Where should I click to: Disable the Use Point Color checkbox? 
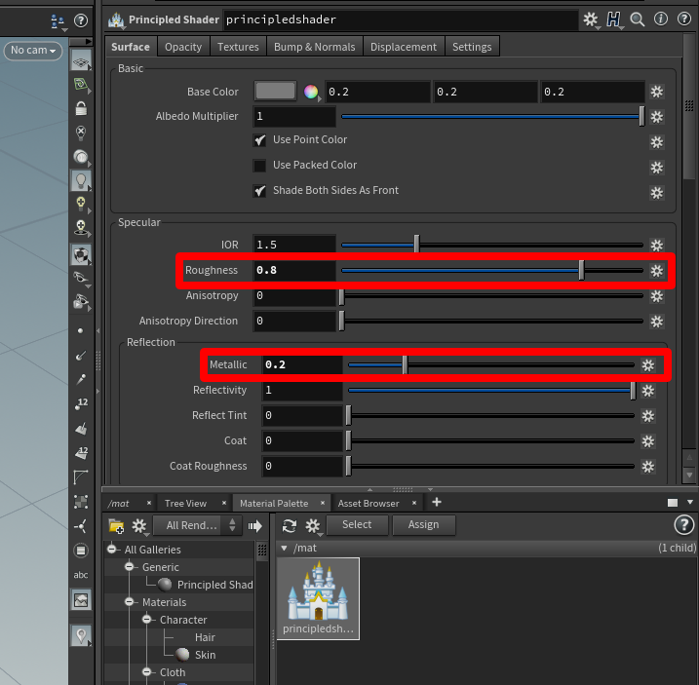260,140
